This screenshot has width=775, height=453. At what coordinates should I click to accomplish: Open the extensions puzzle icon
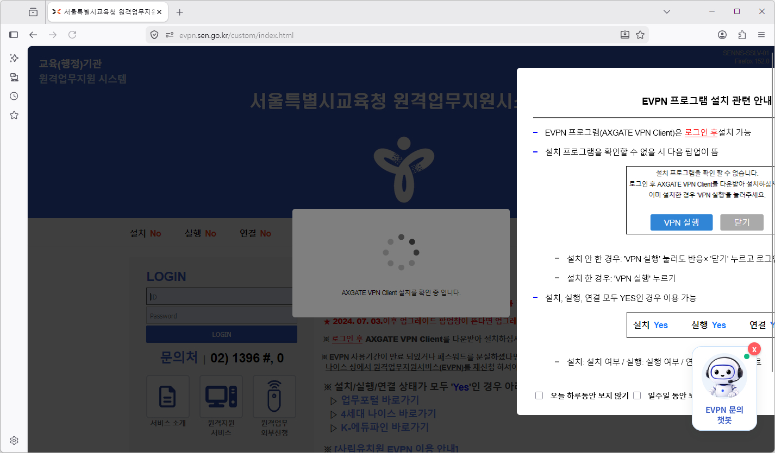pyautogui.click(x=742, y=35)
